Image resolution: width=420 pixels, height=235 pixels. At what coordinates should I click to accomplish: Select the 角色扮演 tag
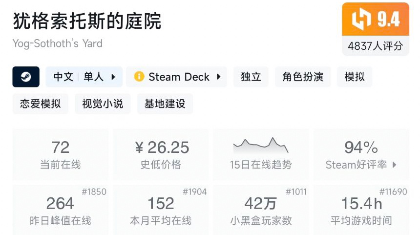(x=303, y=77)
